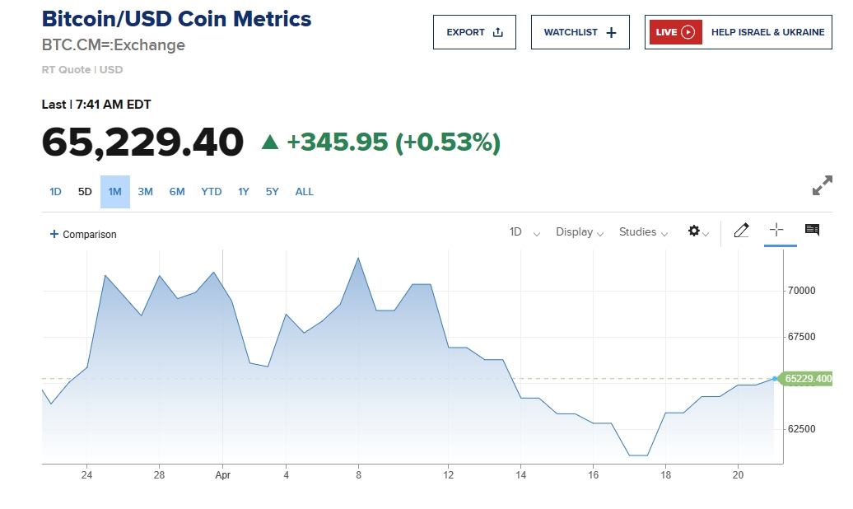This screenshot has height=509, width=853.
Task: Expand chart to full screen
Action: click(822, 186)
